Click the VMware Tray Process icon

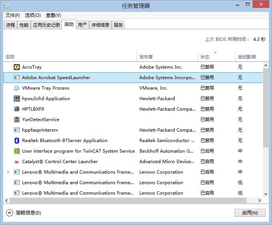(17, 88)
